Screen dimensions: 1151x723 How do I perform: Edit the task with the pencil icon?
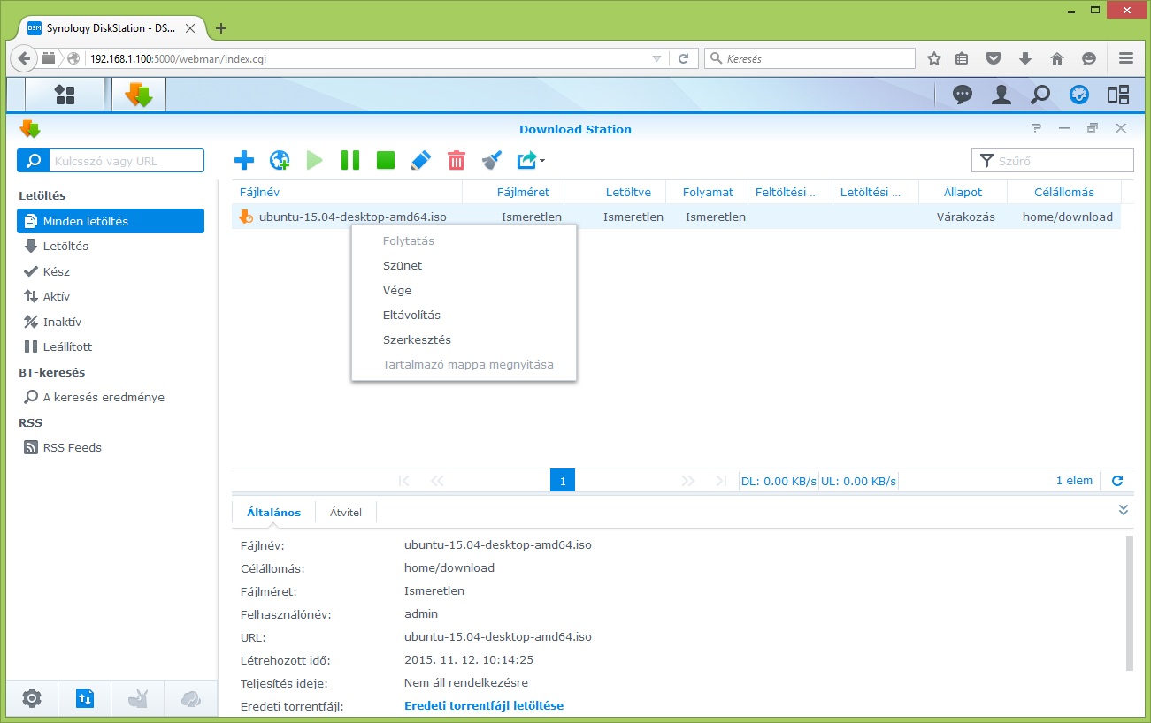421,160
